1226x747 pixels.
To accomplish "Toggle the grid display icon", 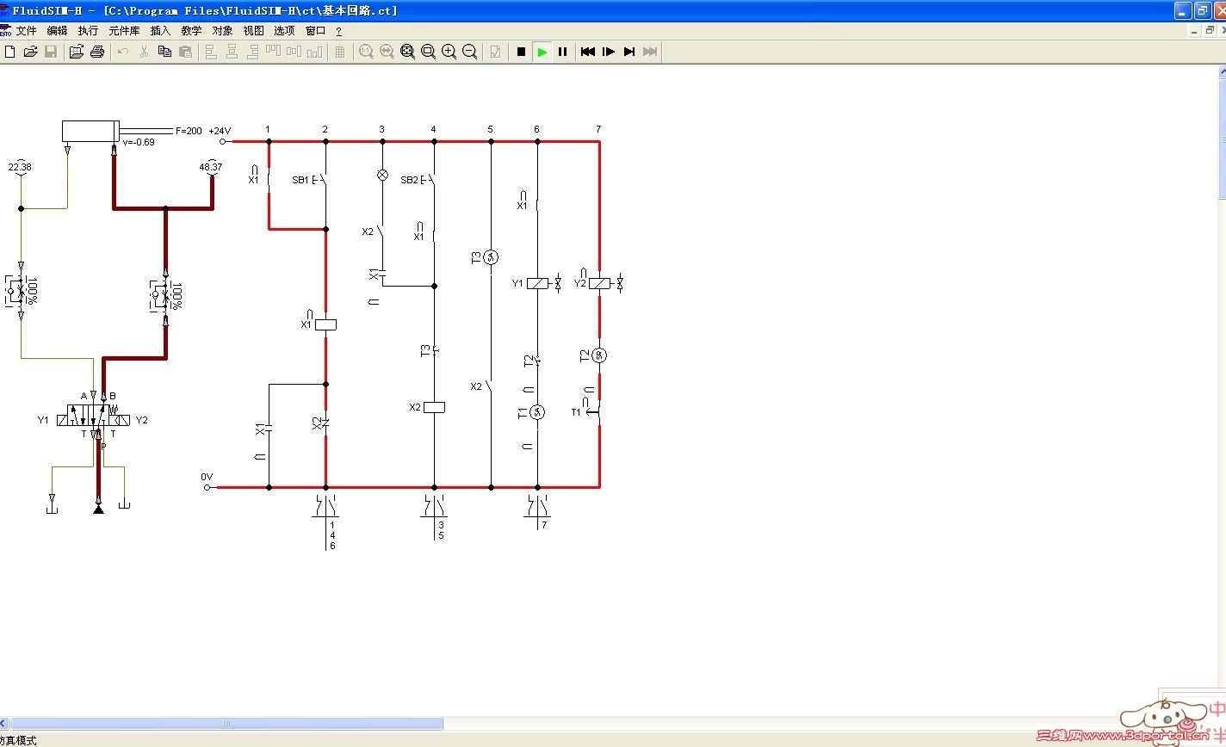I will (340, 52).
